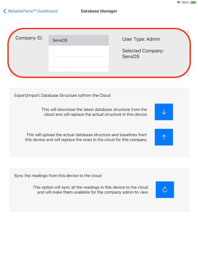Screen dimensions: 198x265
Task: Tap the Wi-Fi status icon
Action: (179, 2)
